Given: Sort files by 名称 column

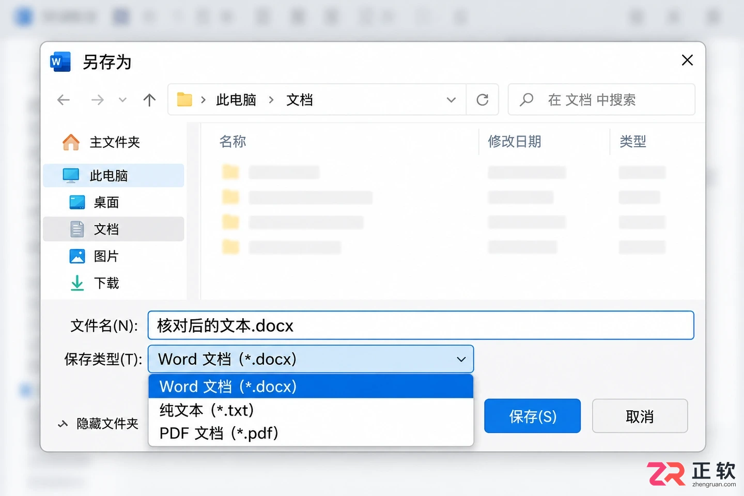Looking at the screenshot, I should coord(233,142).
